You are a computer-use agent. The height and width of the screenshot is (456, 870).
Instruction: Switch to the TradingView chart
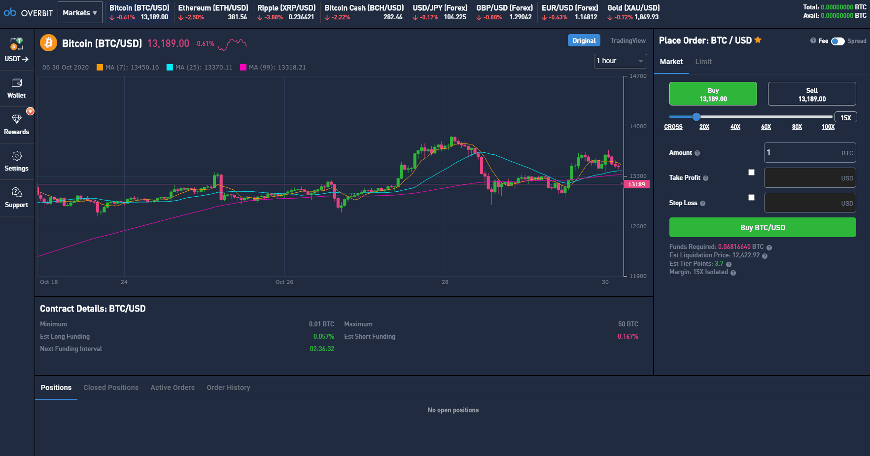628,40
